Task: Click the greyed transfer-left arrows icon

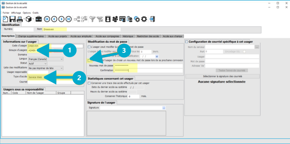Action: [x=84, y=19]
